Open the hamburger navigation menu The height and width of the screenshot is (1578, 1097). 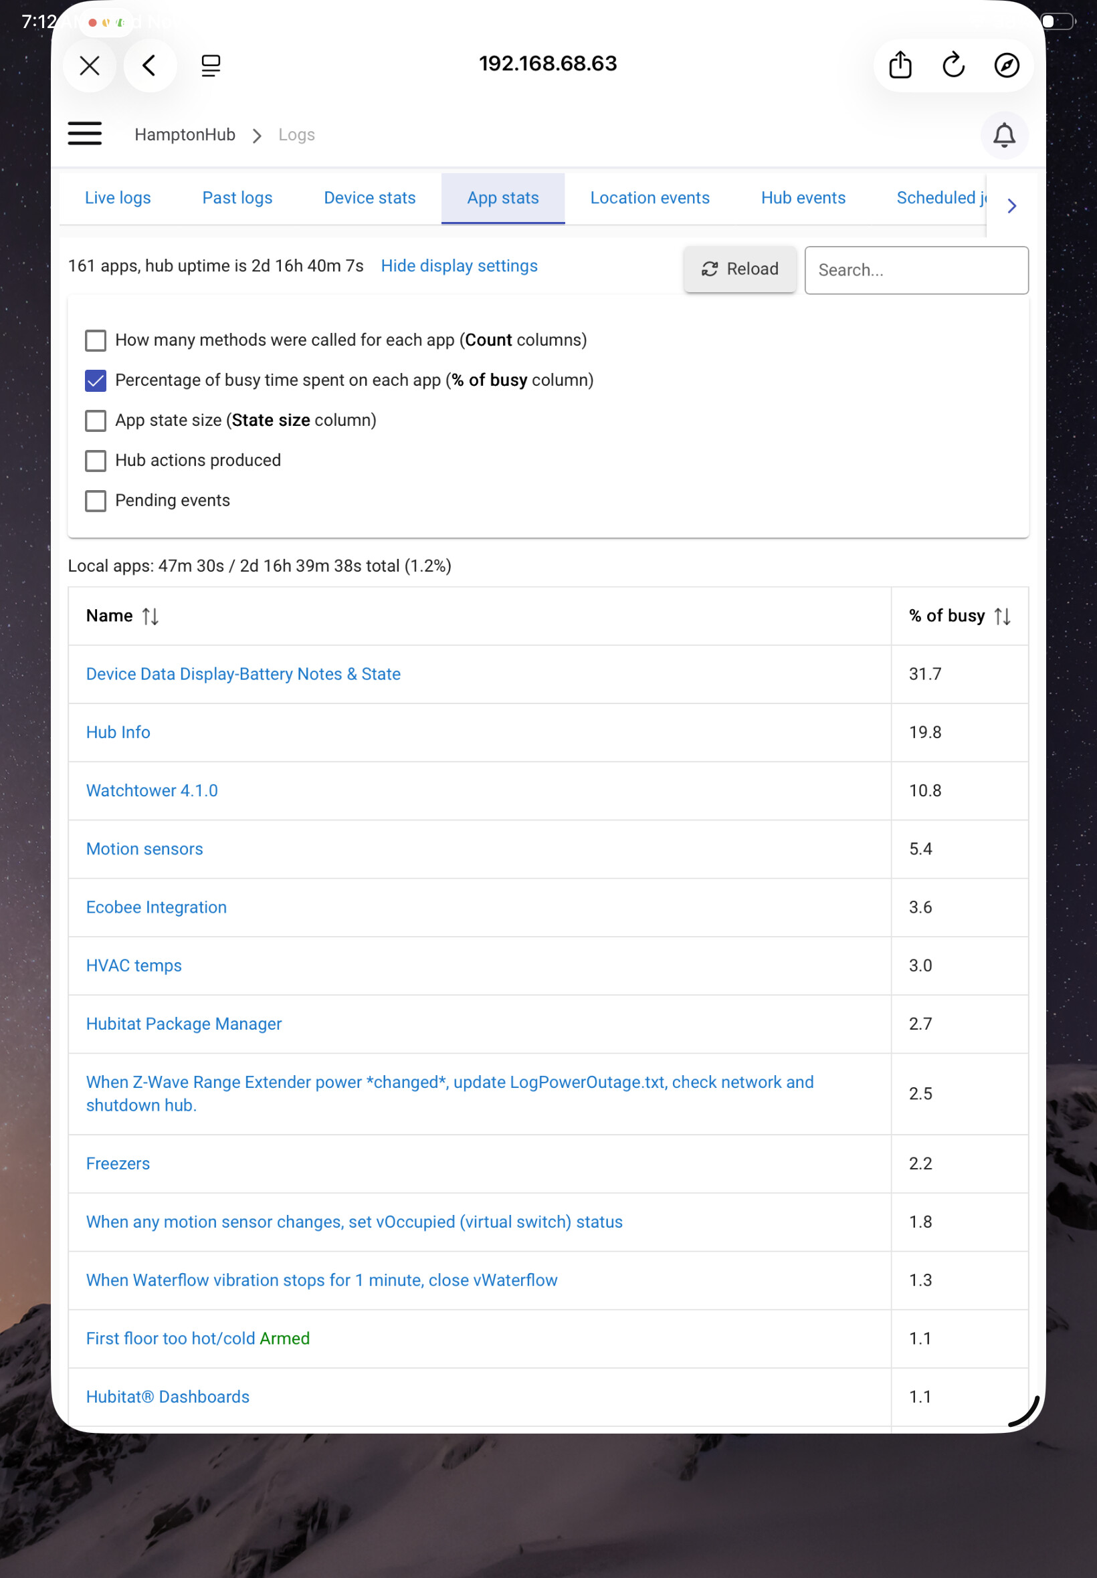click(x=84, y=134)
